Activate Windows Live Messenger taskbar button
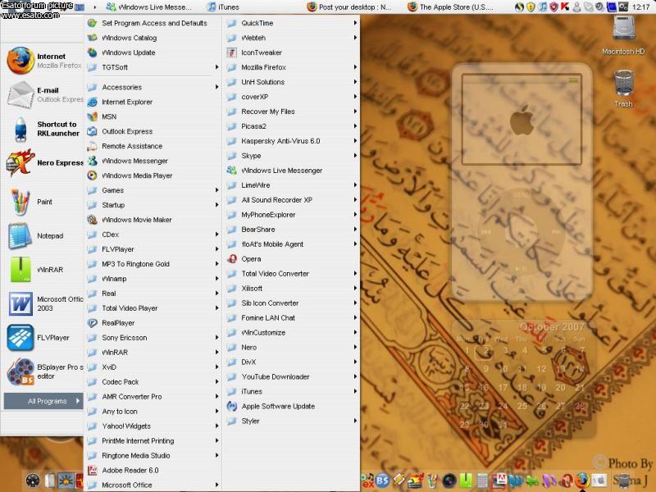This screenshot has height=492, width=656. (x=149, y=7)
